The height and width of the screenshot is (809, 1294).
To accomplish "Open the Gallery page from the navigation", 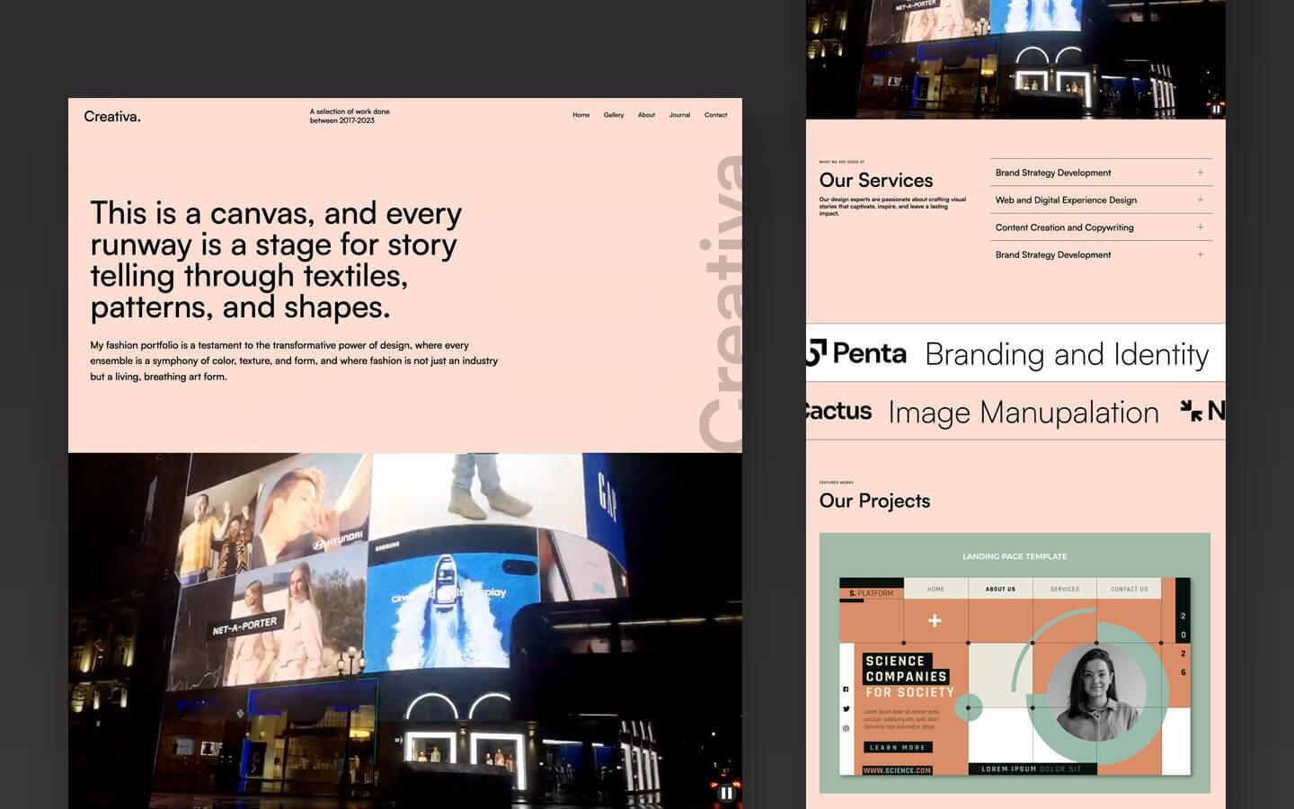I will 614,115.
